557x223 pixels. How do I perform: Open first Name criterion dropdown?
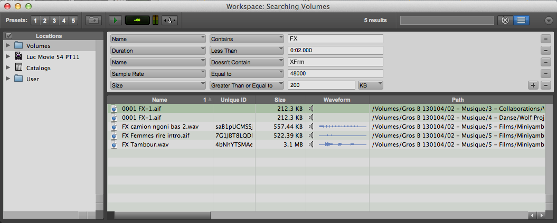[158, 38]
